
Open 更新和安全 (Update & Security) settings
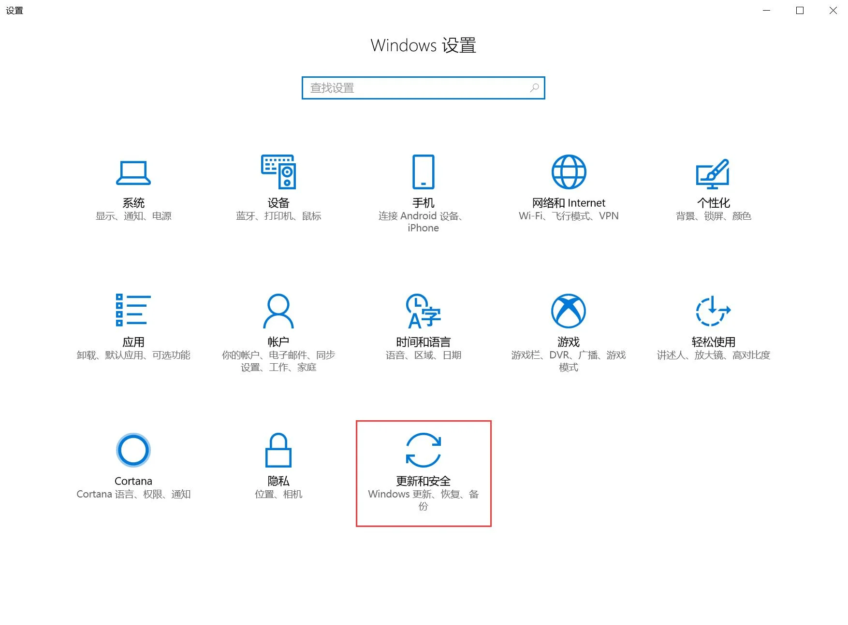click(423, 466)
